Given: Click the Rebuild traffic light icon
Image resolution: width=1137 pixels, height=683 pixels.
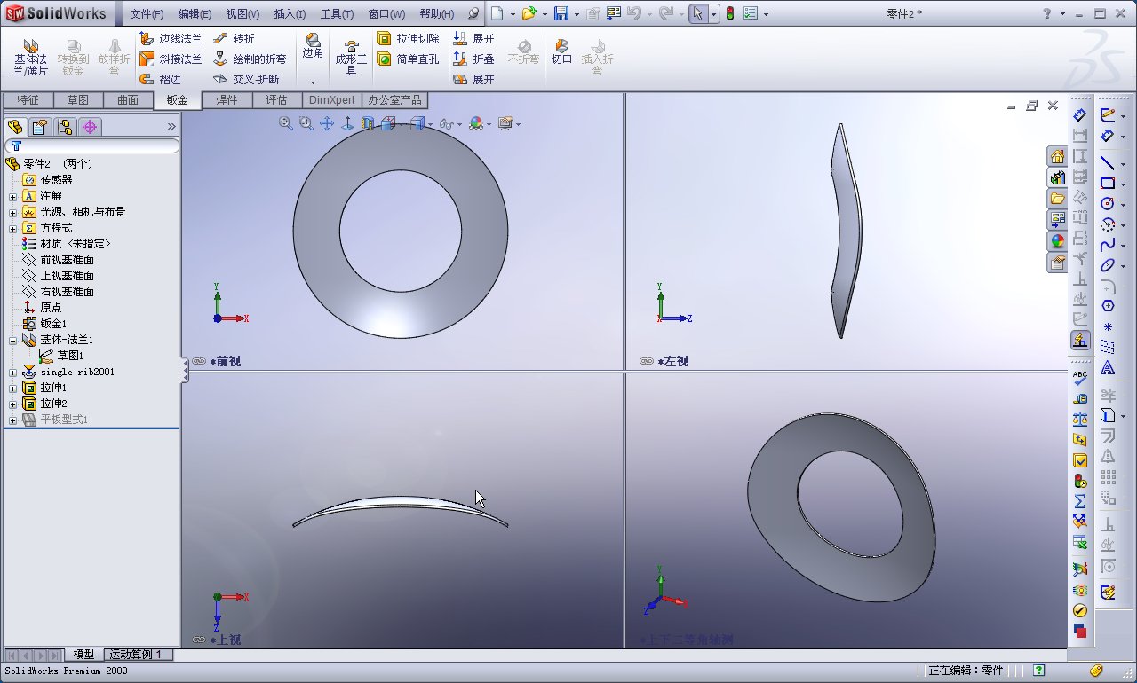Looking at the screenshot, I should click(730, 14).
